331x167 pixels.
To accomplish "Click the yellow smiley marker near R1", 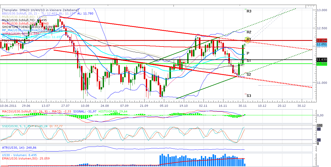I will click(247, 39).
